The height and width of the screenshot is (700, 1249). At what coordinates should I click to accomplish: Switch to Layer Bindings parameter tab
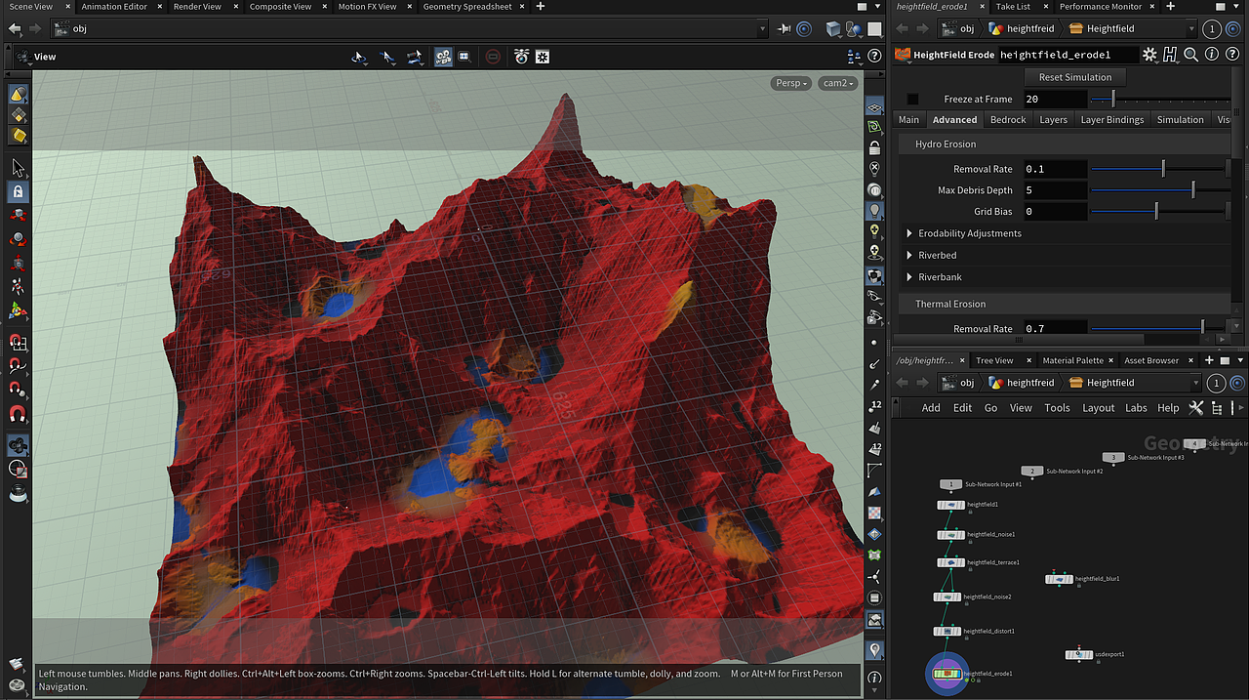[1112, 120]
